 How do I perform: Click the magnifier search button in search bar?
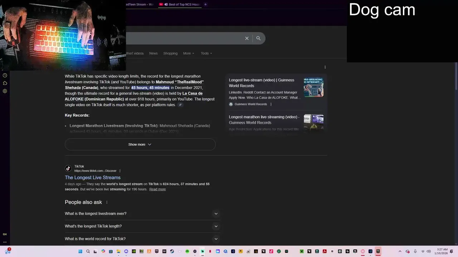(258, 38)
